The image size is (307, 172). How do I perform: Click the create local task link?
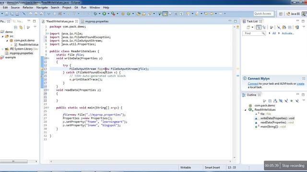(x=300, y=84)
